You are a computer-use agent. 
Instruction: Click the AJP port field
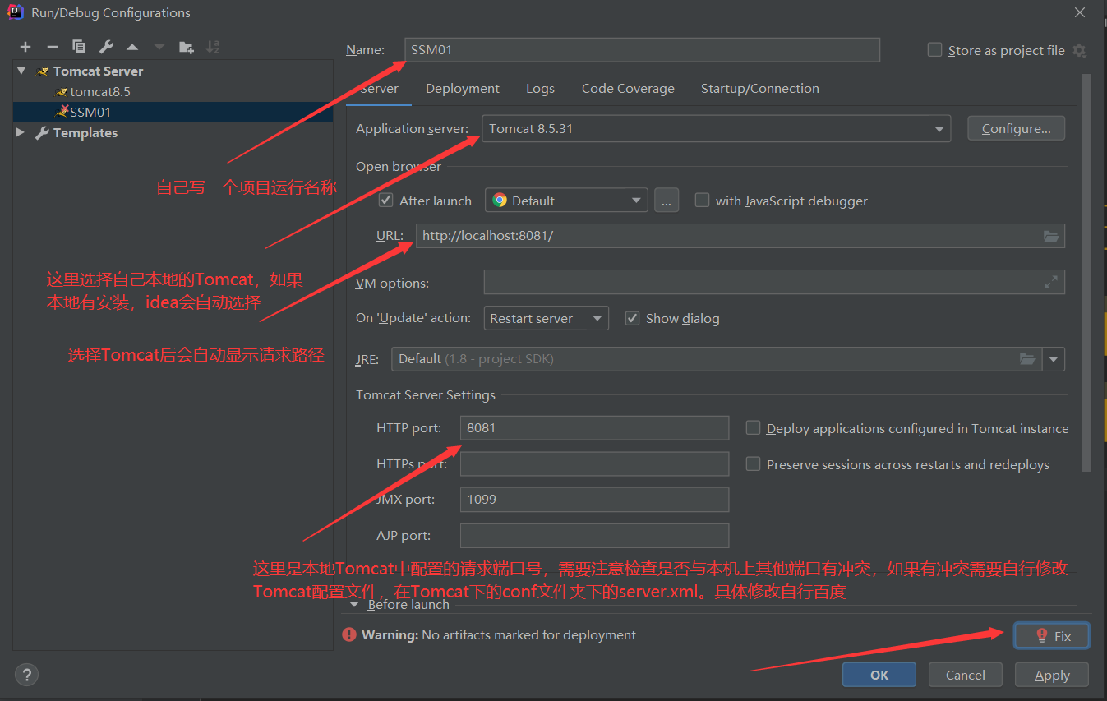tap(594, 536)
